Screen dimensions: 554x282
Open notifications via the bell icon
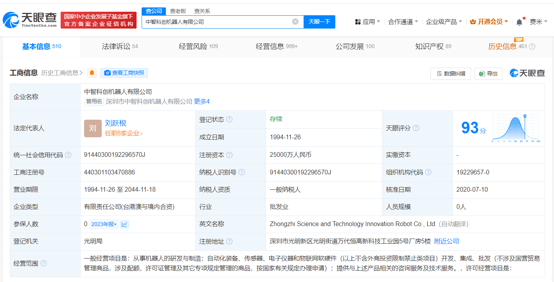coord(519,22)
